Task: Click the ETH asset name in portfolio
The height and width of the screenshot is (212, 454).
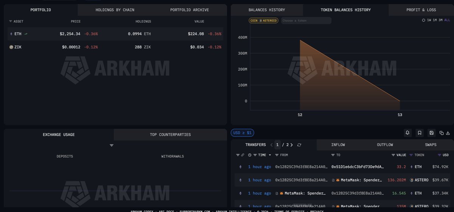Action: point(18,34)
